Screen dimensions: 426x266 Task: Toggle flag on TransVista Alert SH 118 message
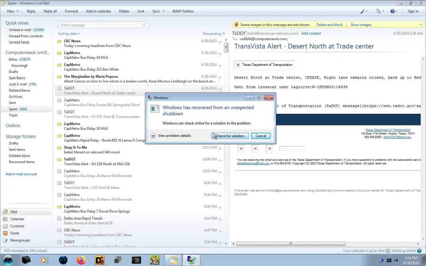220,160
